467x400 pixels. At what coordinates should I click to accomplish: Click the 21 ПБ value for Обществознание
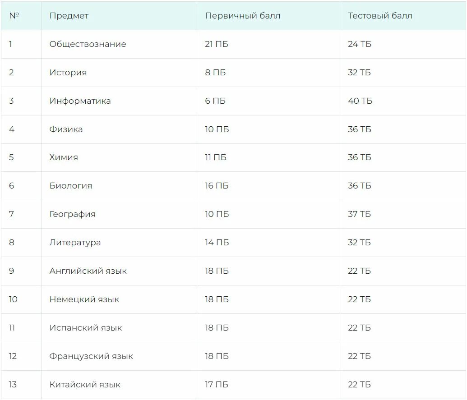217,44
